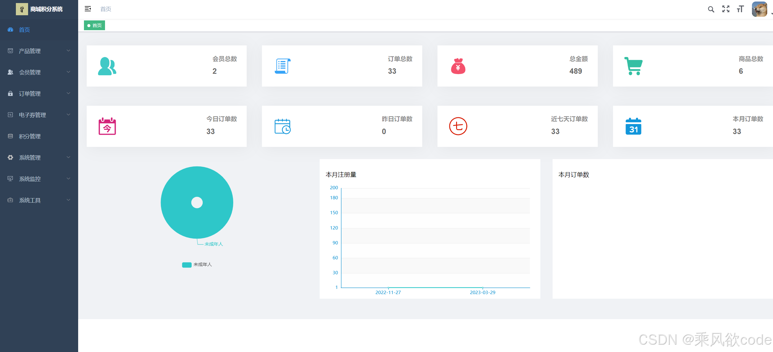Click the order total document icon
This screenshot has height=352, width=773.
282,66
